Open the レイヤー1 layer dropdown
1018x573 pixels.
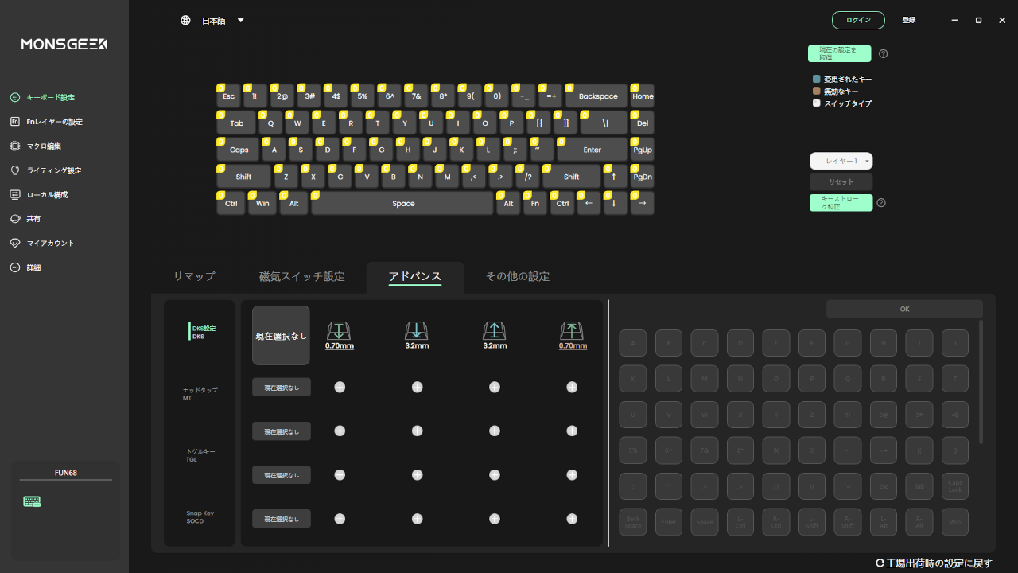click(841, 161)
